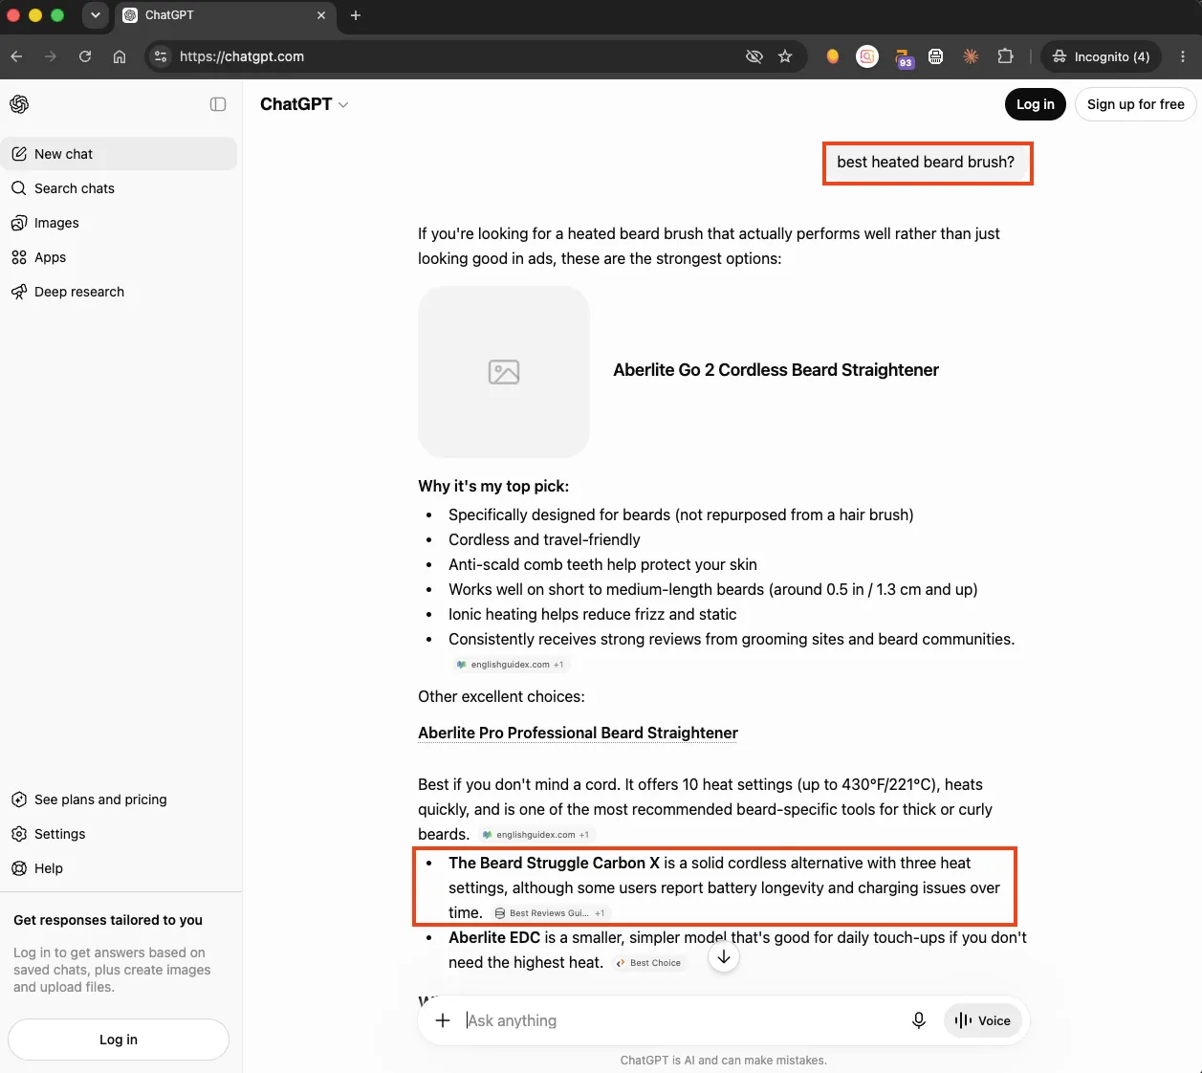Click the site info icon in address bar

tap(161, 56)
